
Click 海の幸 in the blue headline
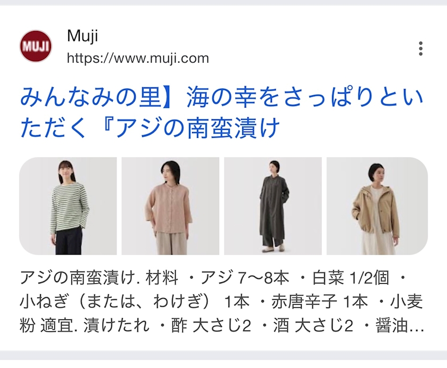218,97
